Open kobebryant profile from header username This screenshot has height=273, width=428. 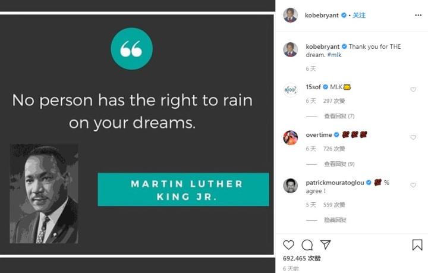[x=322, y=15]
